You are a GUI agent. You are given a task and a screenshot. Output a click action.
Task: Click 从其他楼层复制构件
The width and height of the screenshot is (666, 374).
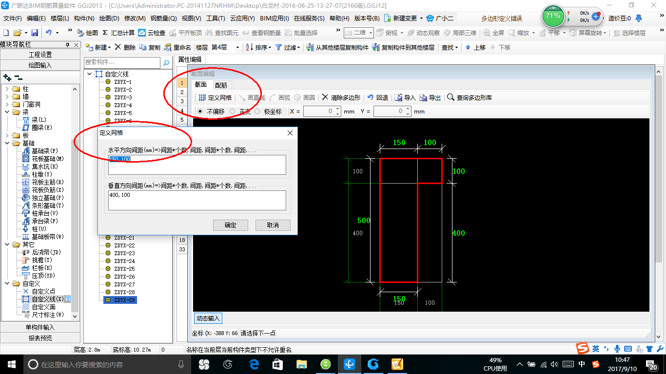tap(337, 47)
